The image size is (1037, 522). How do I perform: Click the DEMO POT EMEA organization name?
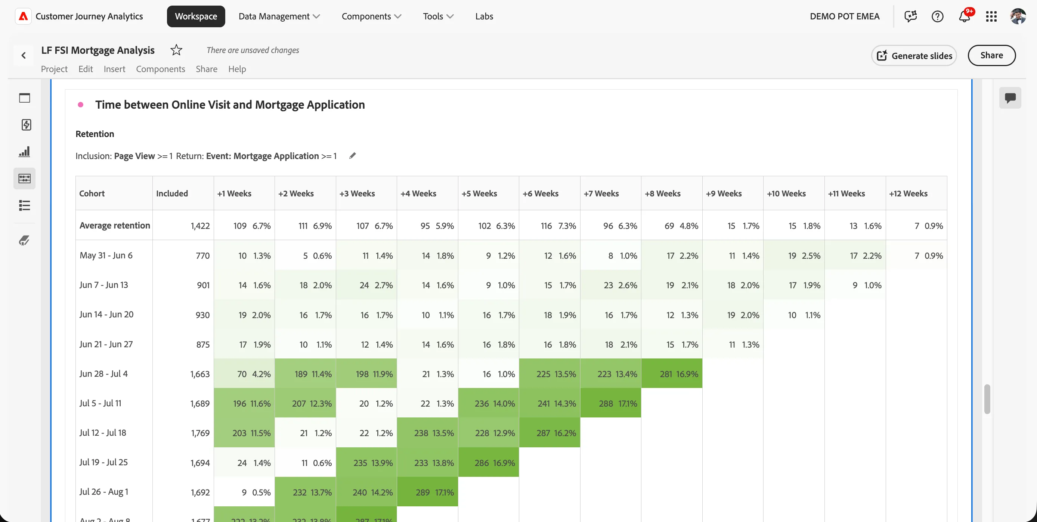pos(845,16)
